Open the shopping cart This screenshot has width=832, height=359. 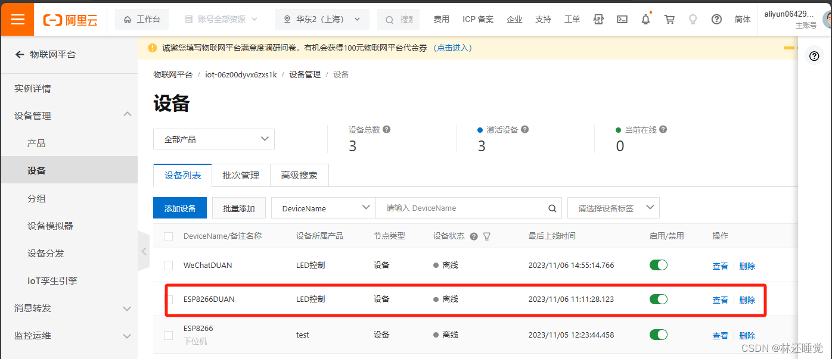click(x=669, y=19)
